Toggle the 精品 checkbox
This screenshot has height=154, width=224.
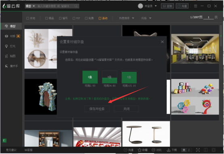tap(46, 18)
